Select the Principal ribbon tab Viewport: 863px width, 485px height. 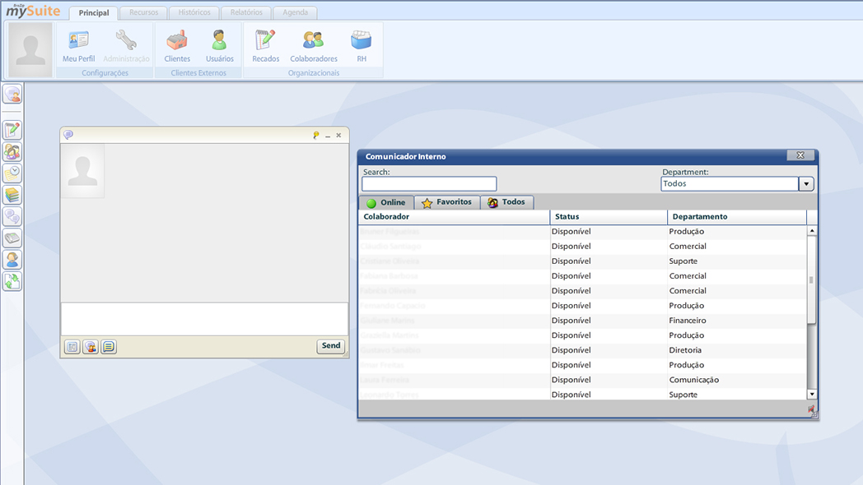click(94, 12)
